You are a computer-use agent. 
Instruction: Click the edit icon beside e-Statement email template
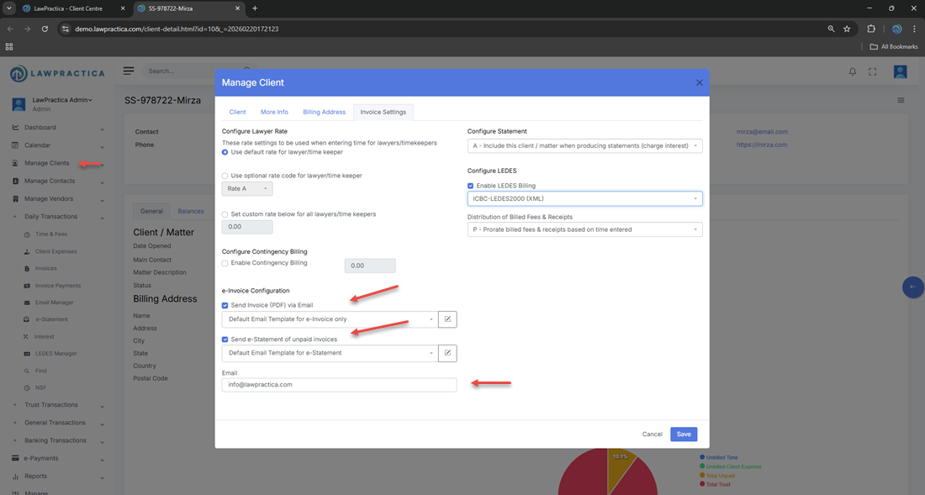(447, 353)
